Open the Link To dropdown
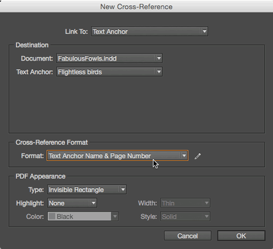Image resolution: width=273 pixels, height=249 pixels. (149, 32)
